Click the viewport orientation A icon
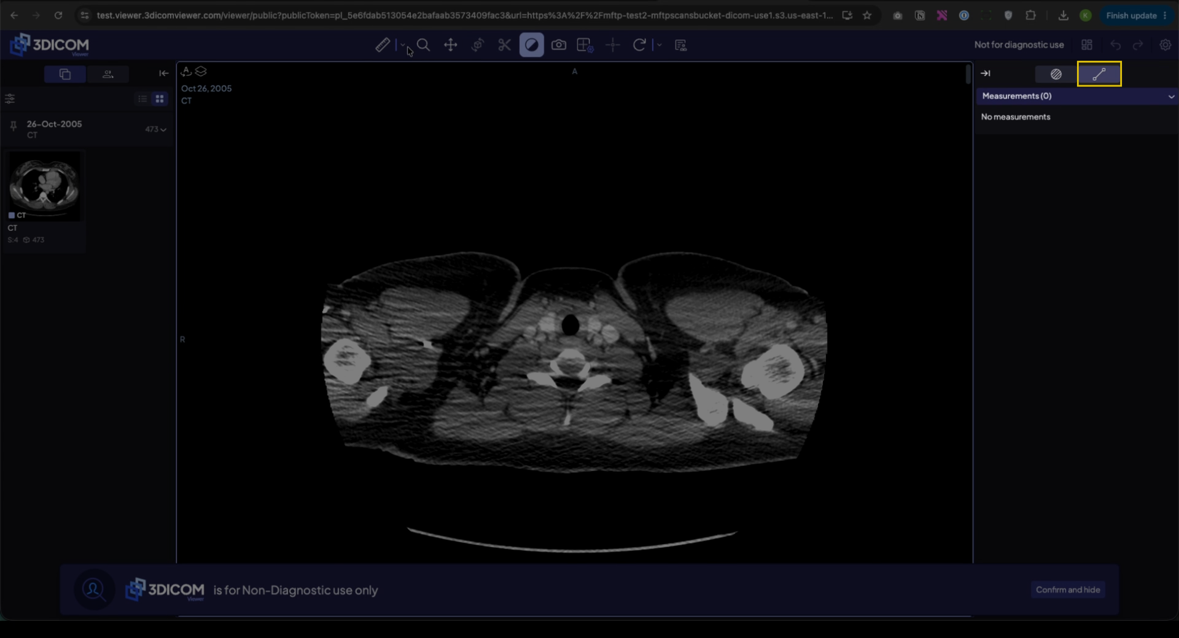This screenshot has height=638, width=1179. (186, 72)
